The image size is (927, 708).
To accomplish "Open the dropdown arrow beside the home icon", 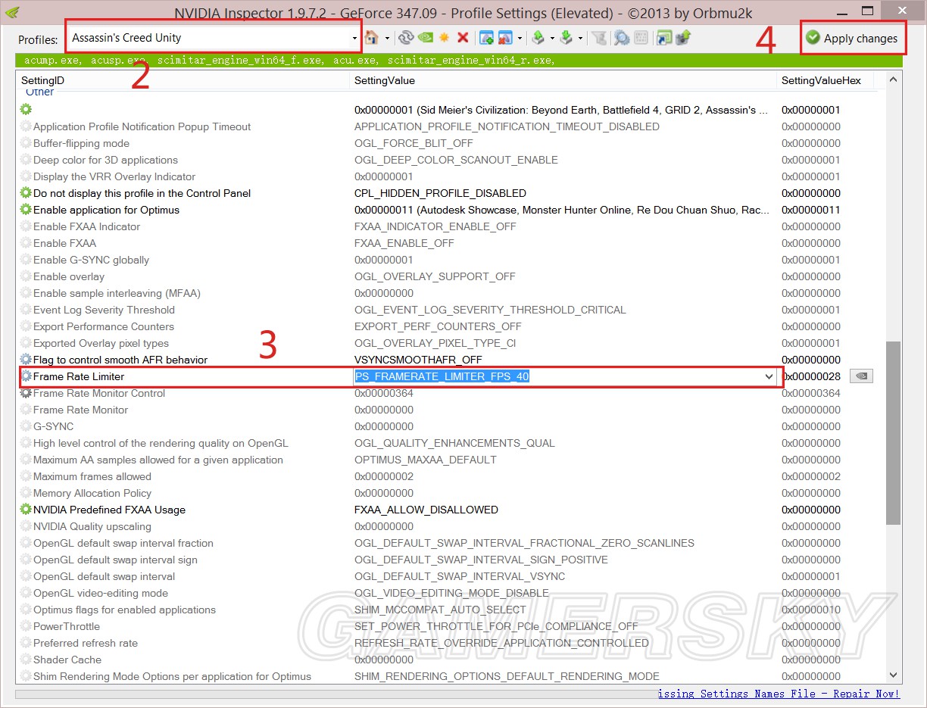I will tap(387, 38).
